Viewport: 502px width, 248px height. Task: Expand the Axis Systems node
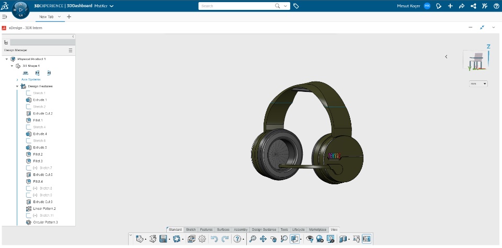[17, 79]
